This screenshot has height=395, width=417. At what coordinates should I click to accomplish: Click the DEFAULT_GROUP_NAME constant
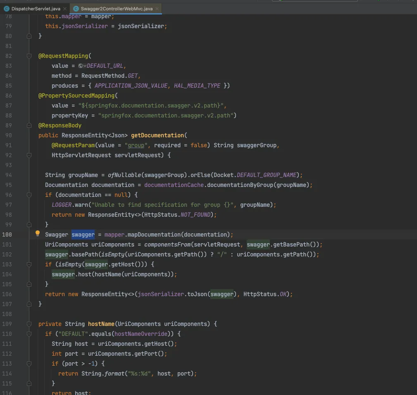point(267,175)
